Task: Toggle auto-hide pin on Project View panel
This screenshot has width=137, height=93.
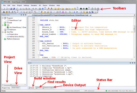Action: pyautogui.click(x=24, y=15)
